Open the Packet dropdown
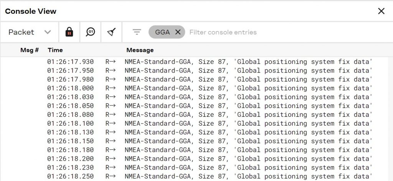Screen dimensions: 393x181 pyautogui.click(x=30, y=32)
